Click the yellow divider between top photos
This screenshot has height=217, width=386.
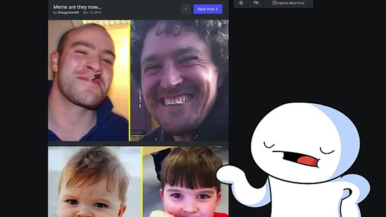(130, 80)
